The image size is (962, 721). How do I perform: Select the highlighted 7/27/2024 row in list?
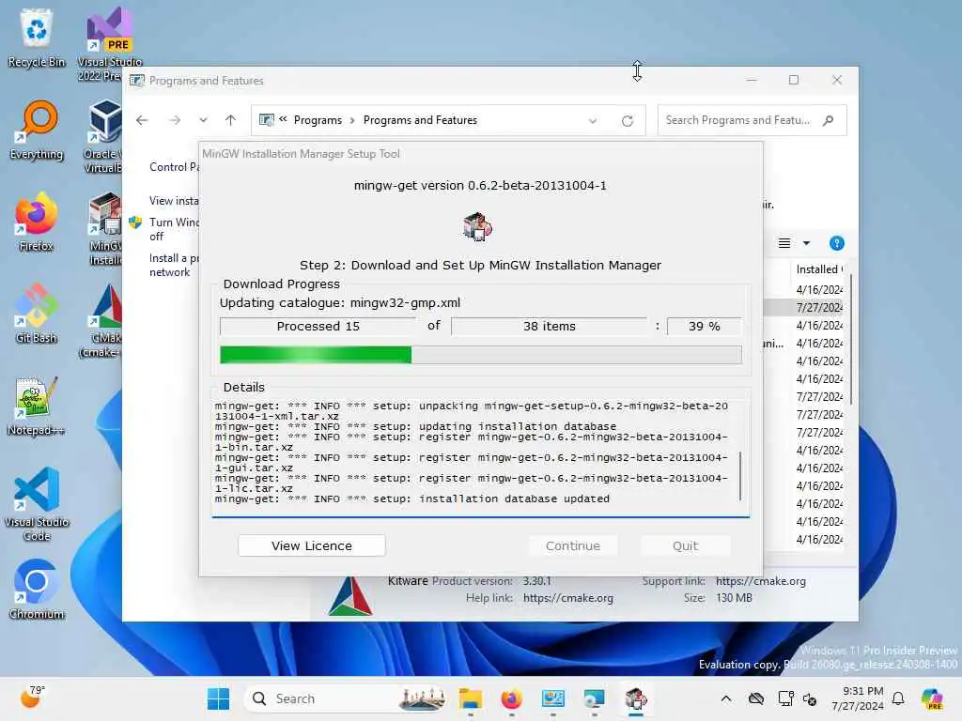point(804,307)
